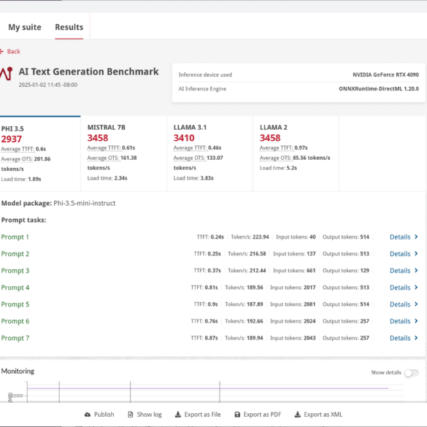427x427 pixels.
Task: Click the Prompt 3 label
Action: tap(15, 271)
